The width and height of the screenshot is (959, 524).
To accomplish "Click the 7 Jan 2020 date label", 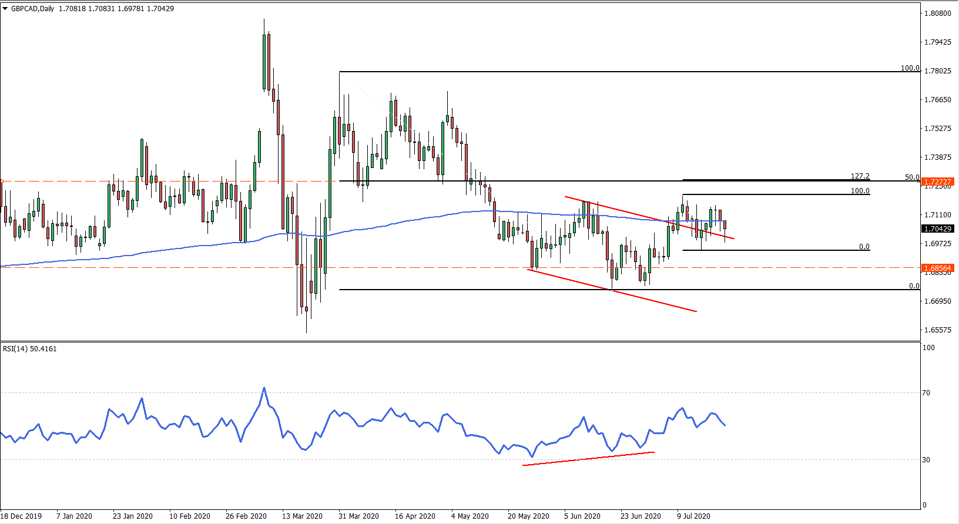I will click(x=74, y=516).
